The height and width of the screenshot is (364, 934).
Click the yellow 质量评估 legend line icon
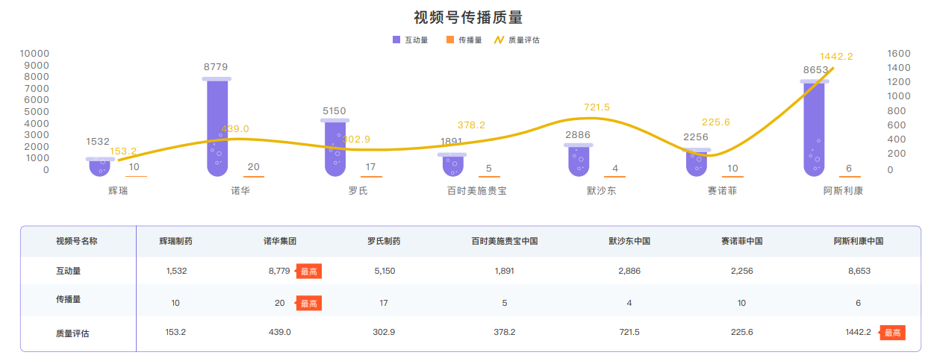tap(499, 40)
